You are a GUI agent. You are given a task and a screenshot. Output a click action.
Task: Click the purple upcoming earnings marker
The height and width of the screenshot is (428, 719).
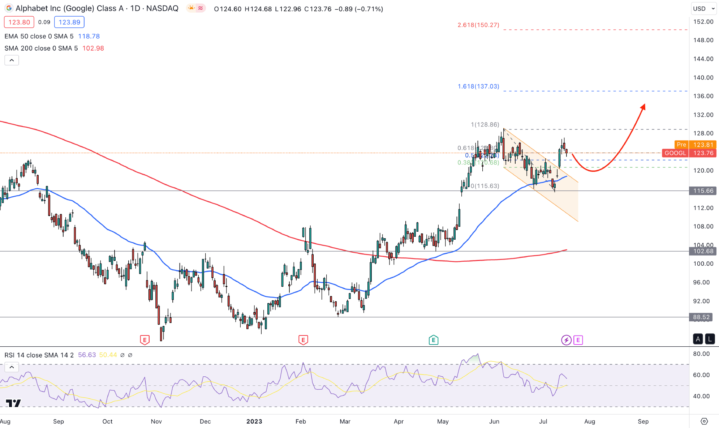(578, 340)
